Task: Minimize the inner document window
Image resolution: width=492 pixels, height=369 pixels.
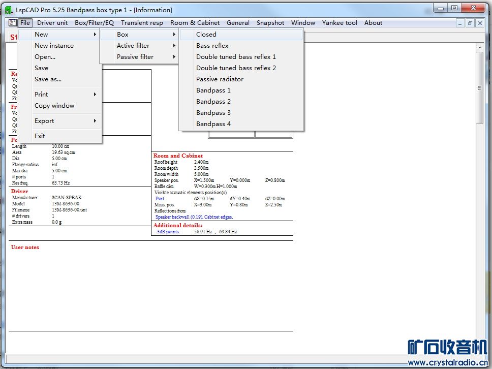Action: 460,23
